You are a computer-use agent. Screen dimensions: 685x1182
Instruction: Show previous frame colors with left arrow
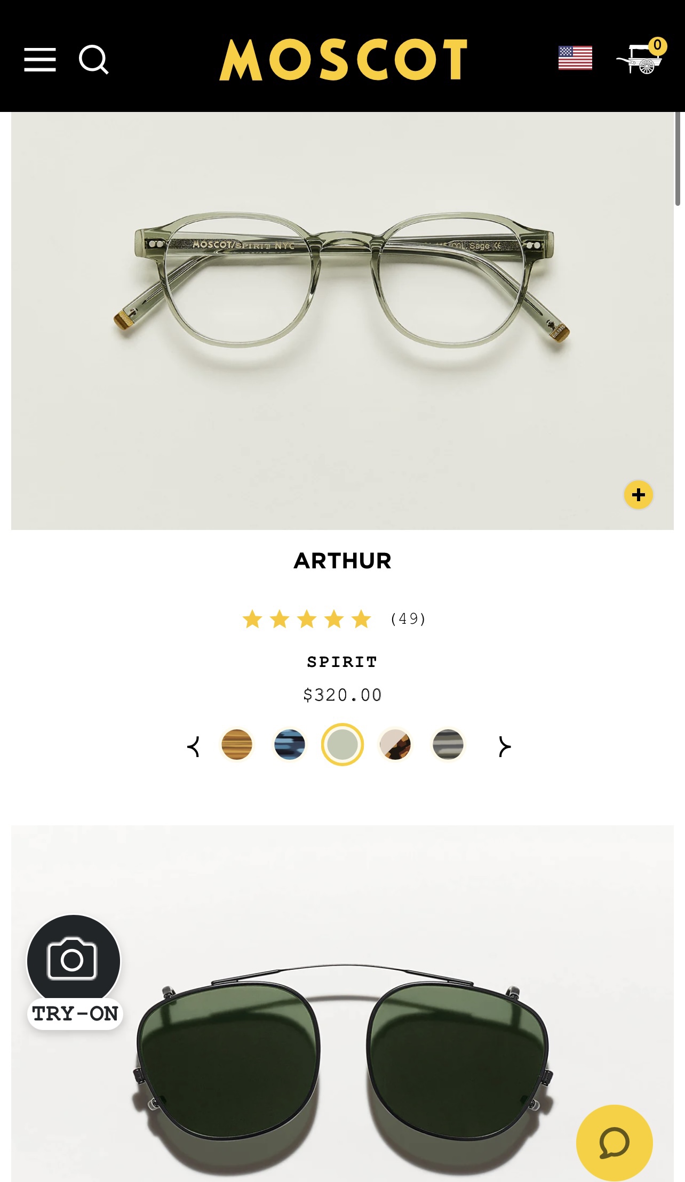(194, 746)
